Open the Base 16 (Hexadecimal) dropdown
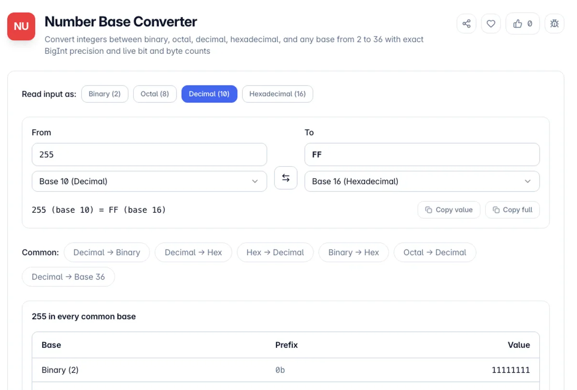Image resolution: width=577 pixels, height=390 pixels. click(422, 182)
